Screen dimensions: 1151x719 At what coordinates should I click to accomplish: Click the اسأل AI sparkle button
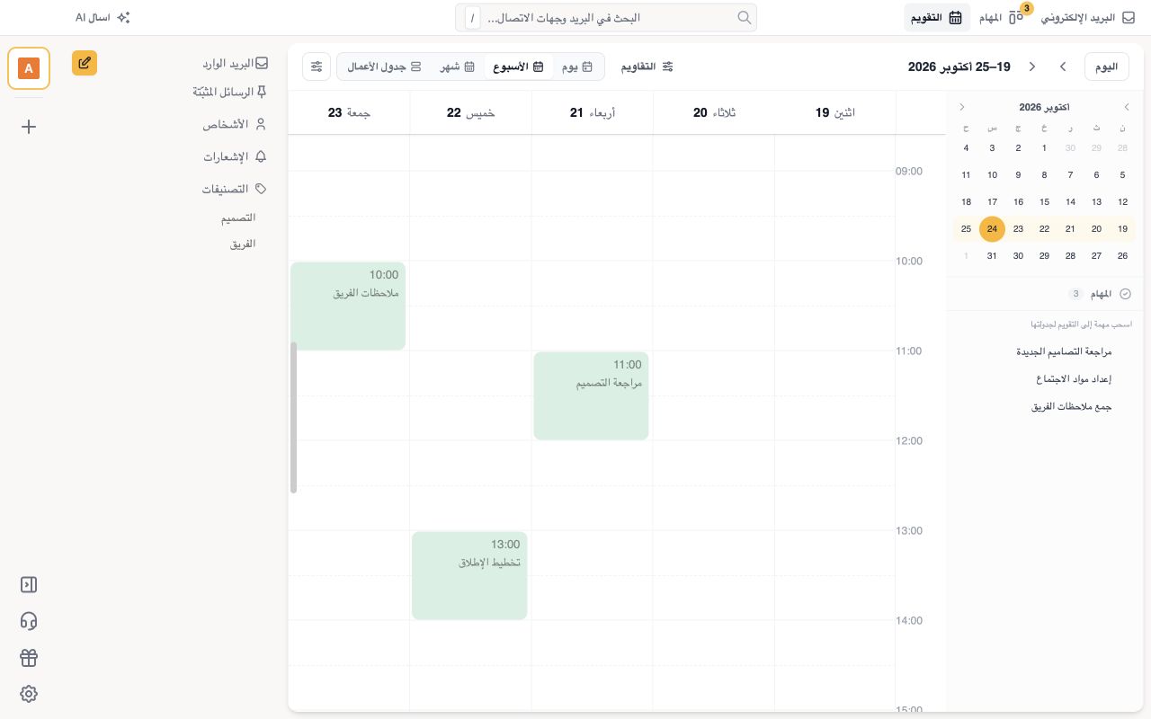(x=103, y=17)
